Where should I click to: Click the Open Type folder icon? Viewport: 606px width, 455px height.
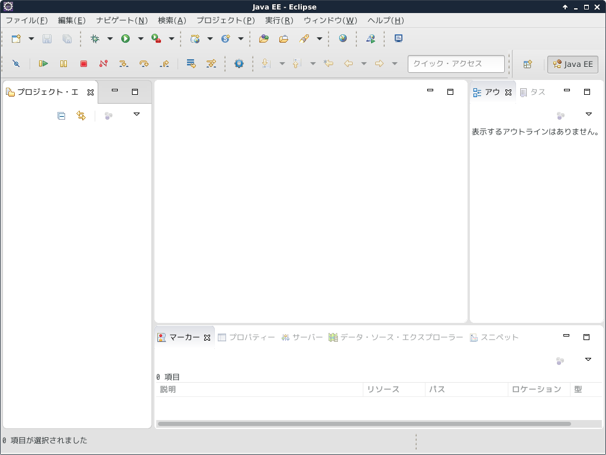[264, 39]
